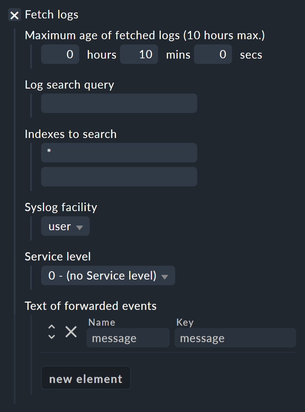Click the Text of forwarded events heading
Image resolution: width=305 pixels, height=412 pixels.
(90, 306)
